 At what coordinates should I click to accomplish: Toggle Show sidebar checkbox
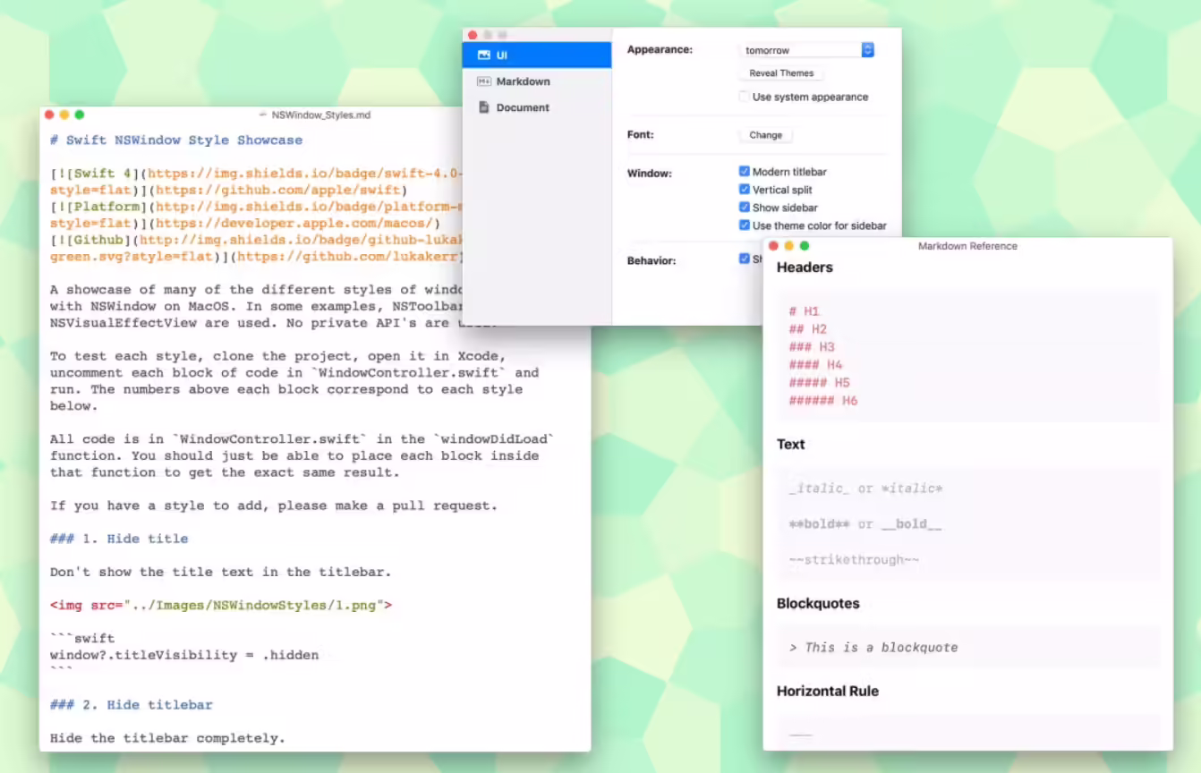tap(744, 208)
